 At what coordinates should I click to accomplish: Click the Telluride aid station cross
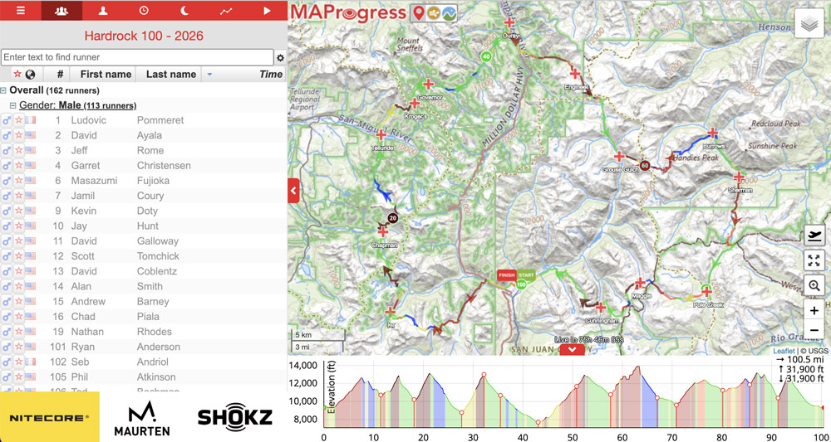tap(381, 135)
